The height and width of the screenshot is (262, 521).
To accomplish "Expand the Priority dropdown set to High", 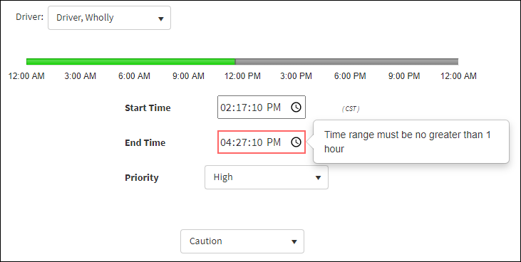I will coord(267,177).
